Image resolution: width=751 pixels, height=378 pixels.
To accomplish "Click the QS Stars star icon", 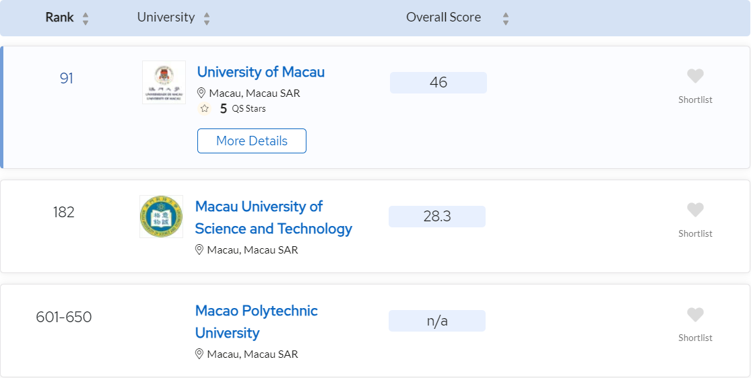I will [x=205, y=108].
